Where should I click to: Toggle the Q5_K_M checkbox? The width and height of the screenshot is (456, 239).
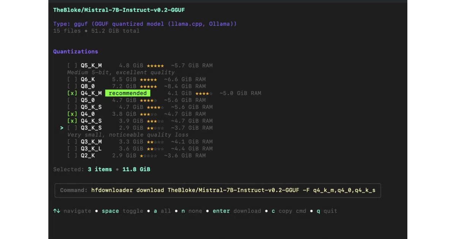(72, 66)
